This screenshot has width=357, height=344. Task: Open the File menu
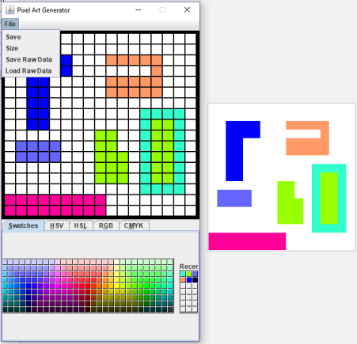10,24
